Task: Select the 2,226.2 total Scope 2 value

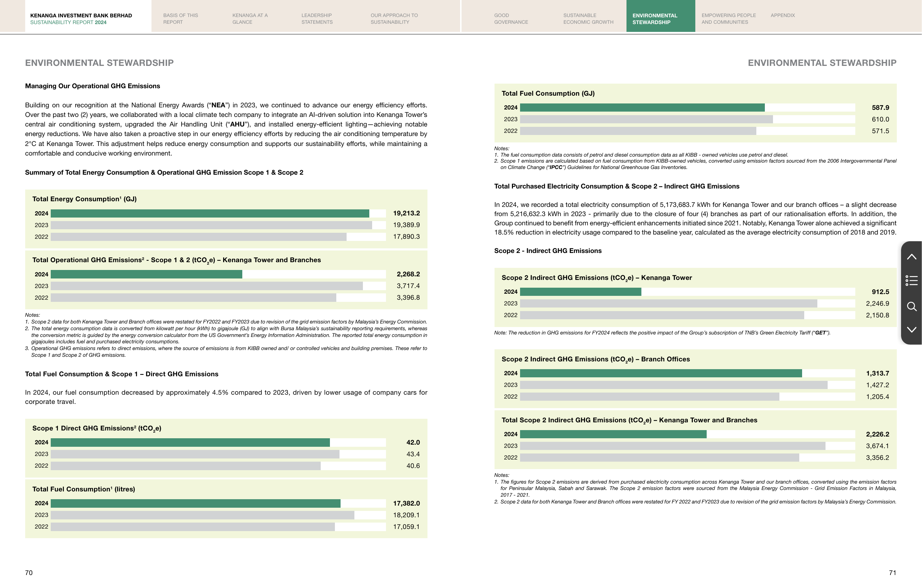Action: pos(878,434)
